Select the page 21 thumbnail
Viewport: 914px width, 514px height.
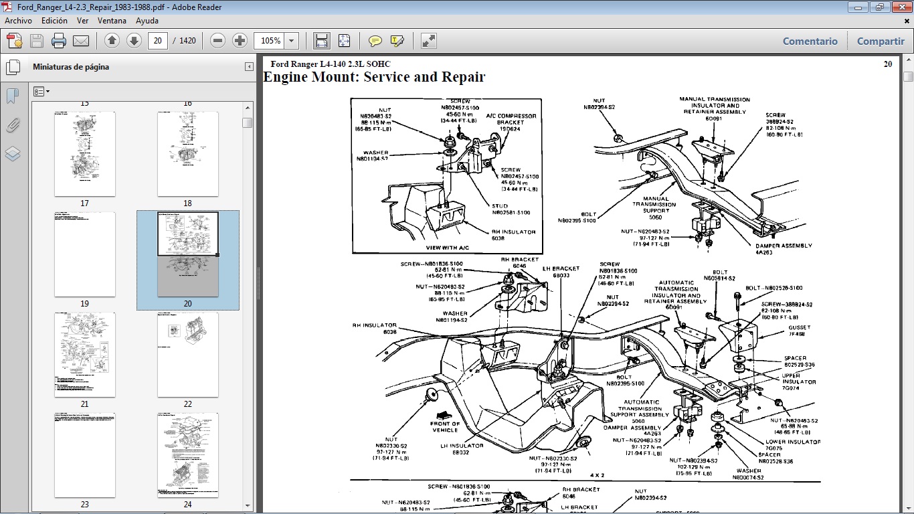(84, 355)
